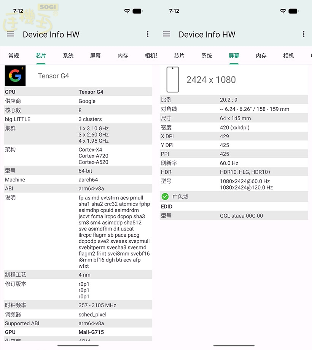The height and width of the screenshot is (350, 312).
Task: Tap battery icon on right screen
Action: pyautogui.click(x=293, y=11)
